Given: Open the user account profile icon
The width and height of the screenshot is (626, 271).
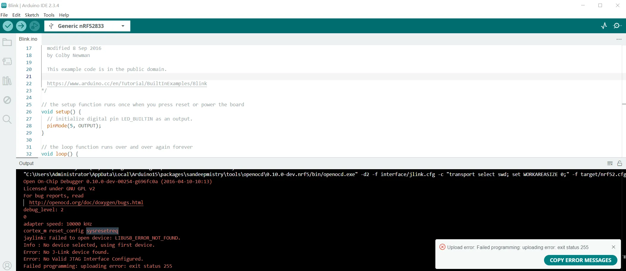Looking at the screenshot, I should [7, 265].
